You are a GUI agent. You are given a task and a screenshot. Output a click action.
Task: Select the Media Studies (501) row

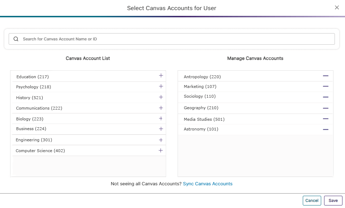(204, 119)
